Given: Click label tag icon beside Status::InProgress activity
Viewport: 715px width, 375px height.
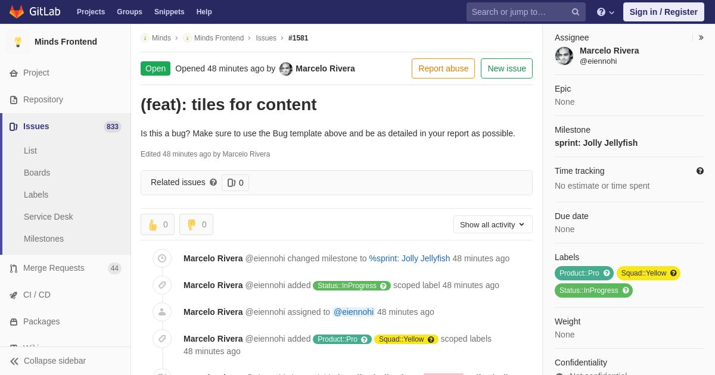Looking at the screenshot, I should (x=162, y=285).
